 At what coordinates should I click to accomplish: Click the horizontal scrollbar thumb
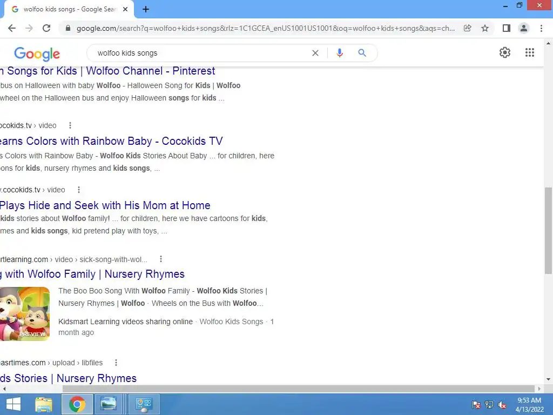[x=298, y=389]
